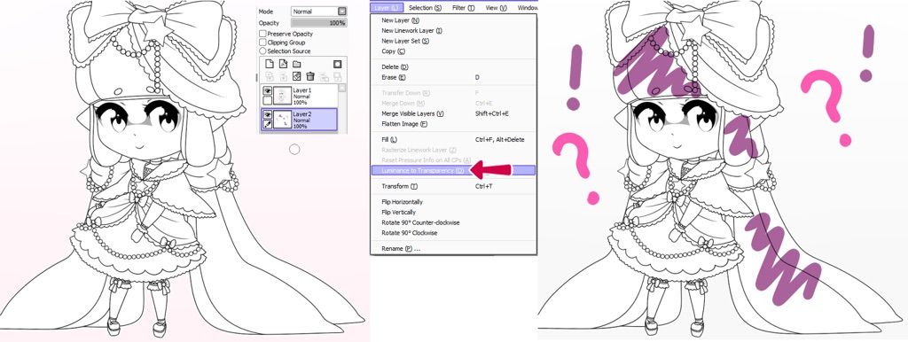Choose Luminance to Transparency menu entry

(x=423, y=170)
